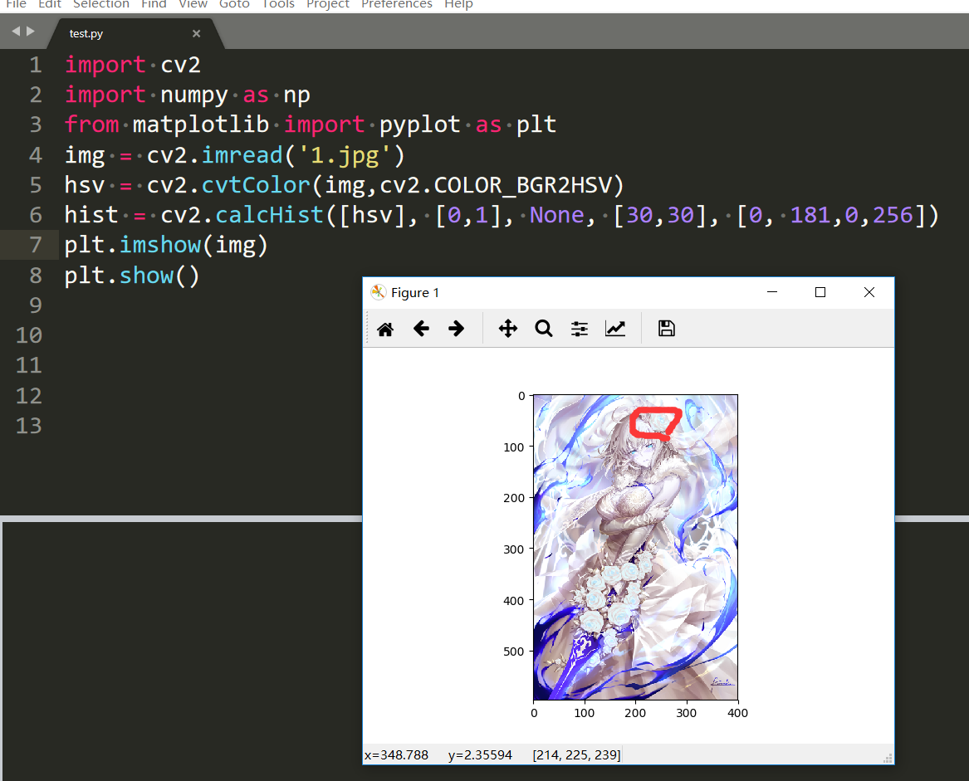969x781 pixels.
Task: Place cursor on 'imshow' in line 7
Action: [160, 246]
